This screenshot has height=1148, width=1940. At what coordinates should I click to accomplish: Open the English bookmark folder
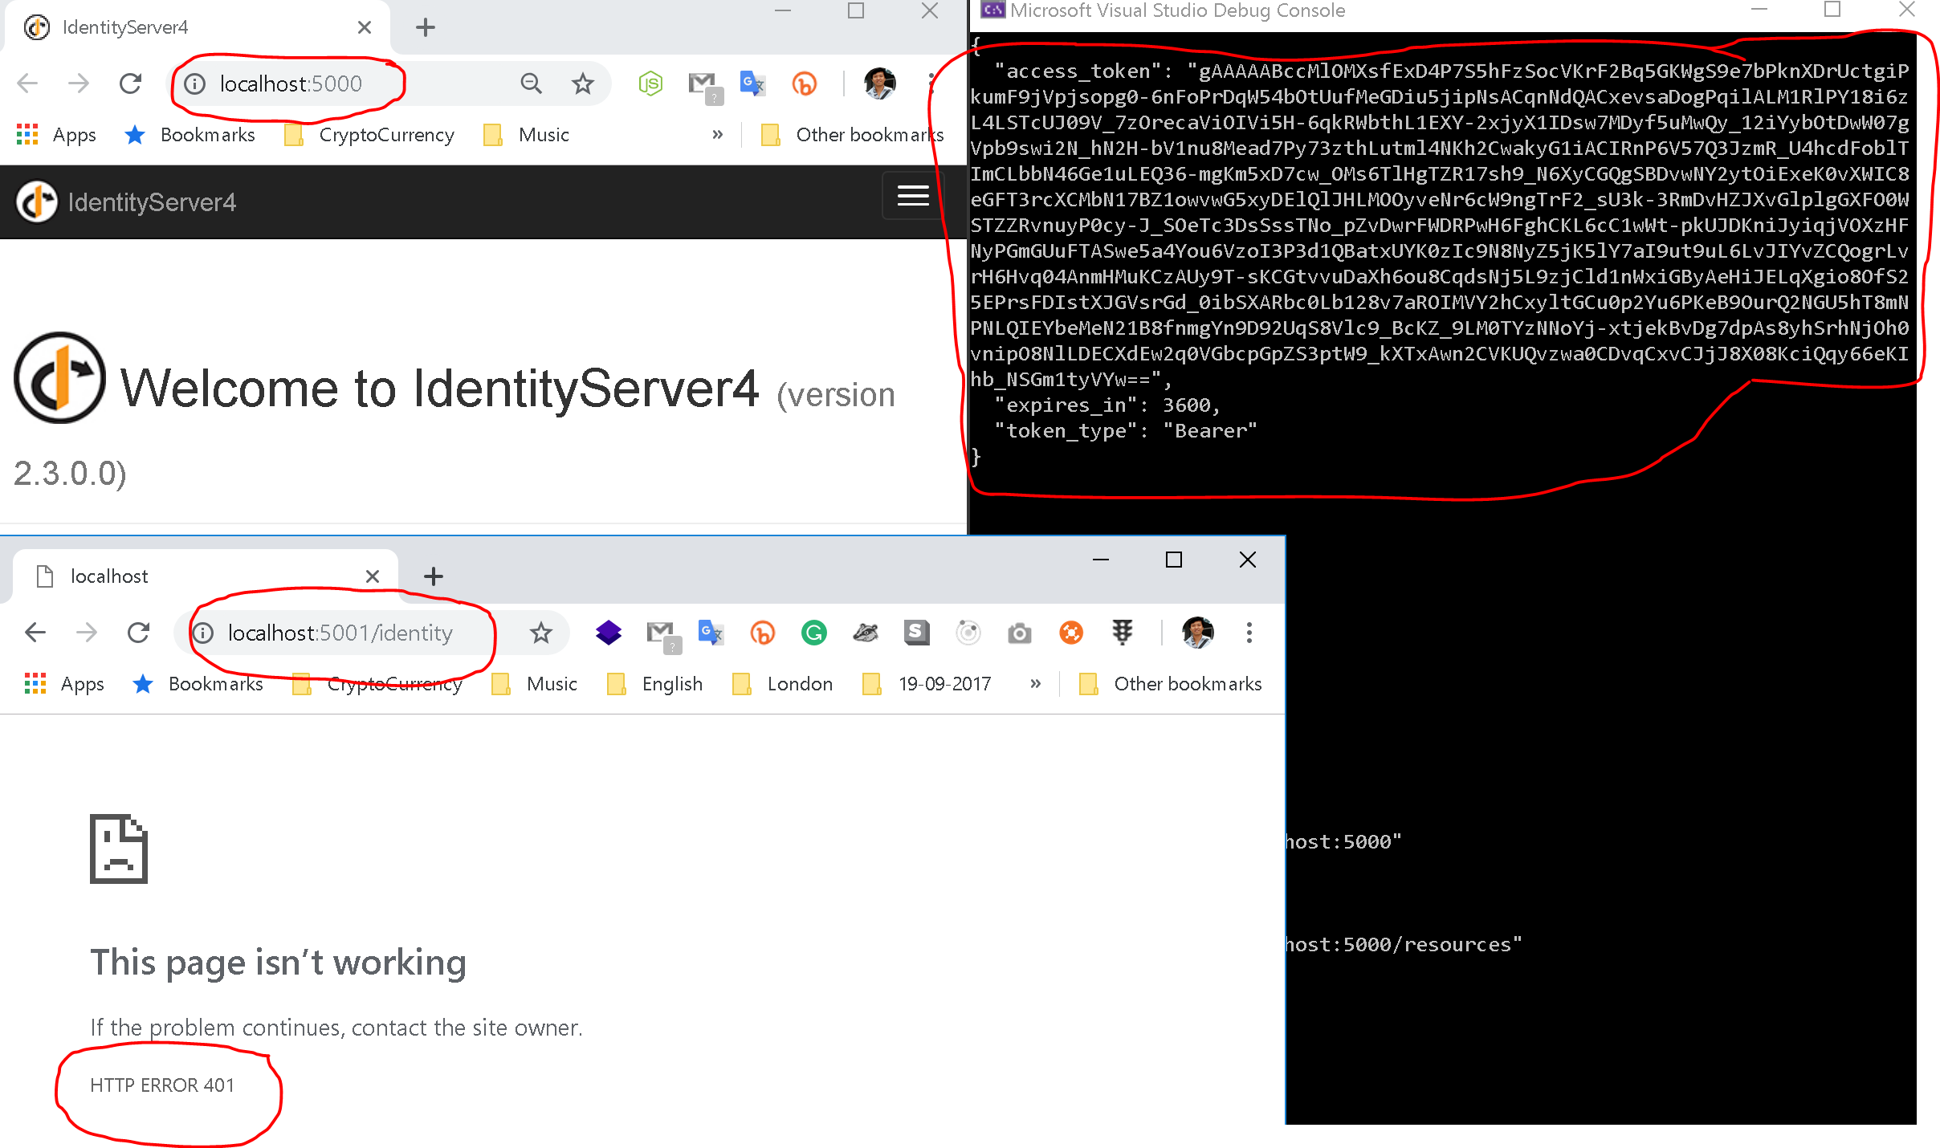[x=656, y=684]
